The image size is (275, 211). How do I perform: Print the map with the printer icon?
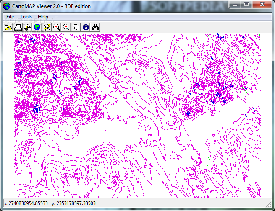pyautogui.click(x=18, y=27)
